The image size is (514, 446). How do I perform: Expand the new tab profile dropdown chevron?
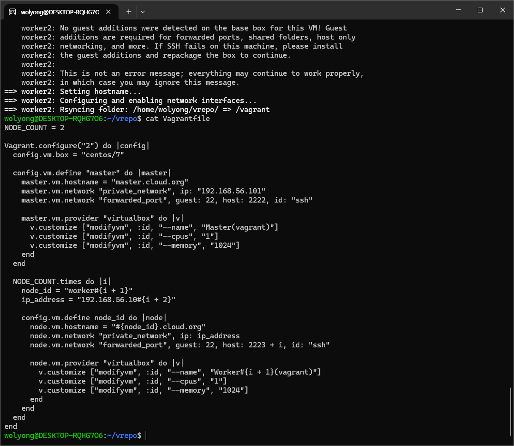pyautogui.click(x=143, y=11)
